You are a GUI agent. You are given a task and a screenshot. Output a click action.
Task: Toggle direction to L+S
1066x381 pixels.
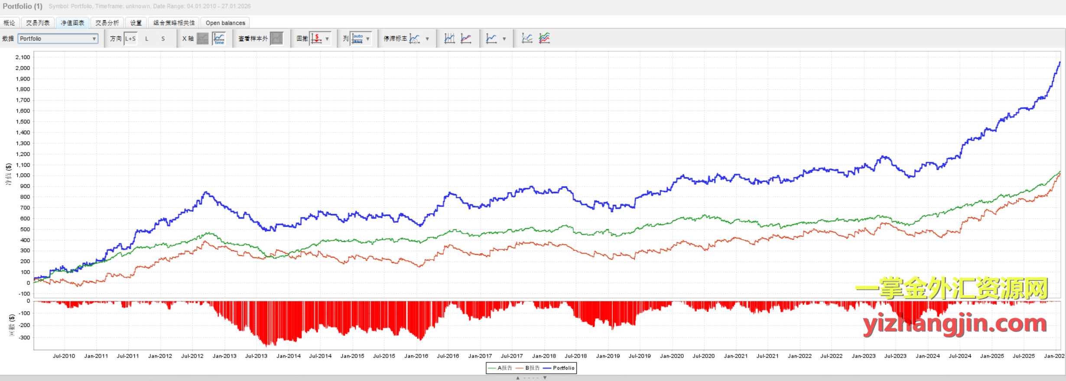[x=130, y=39]
